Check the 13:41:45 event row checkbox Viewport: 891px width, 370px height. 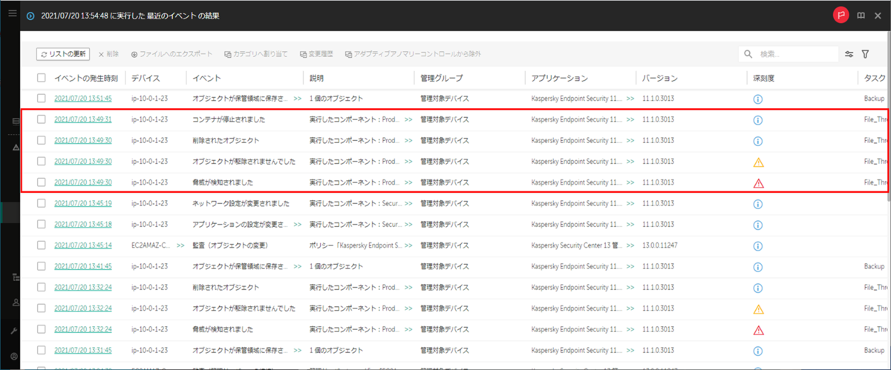coord(42,265)
